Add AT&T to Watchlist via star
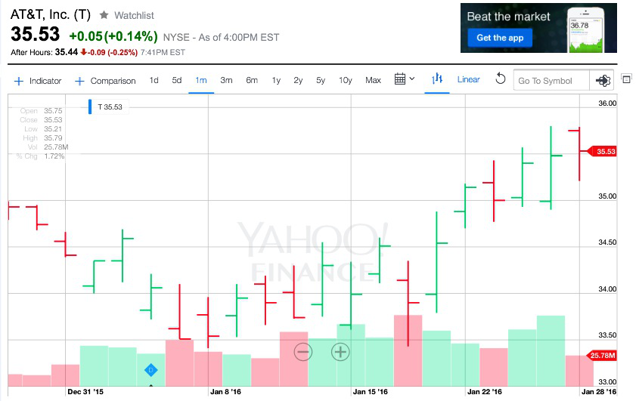639x401 pixels. click(104, 15)
